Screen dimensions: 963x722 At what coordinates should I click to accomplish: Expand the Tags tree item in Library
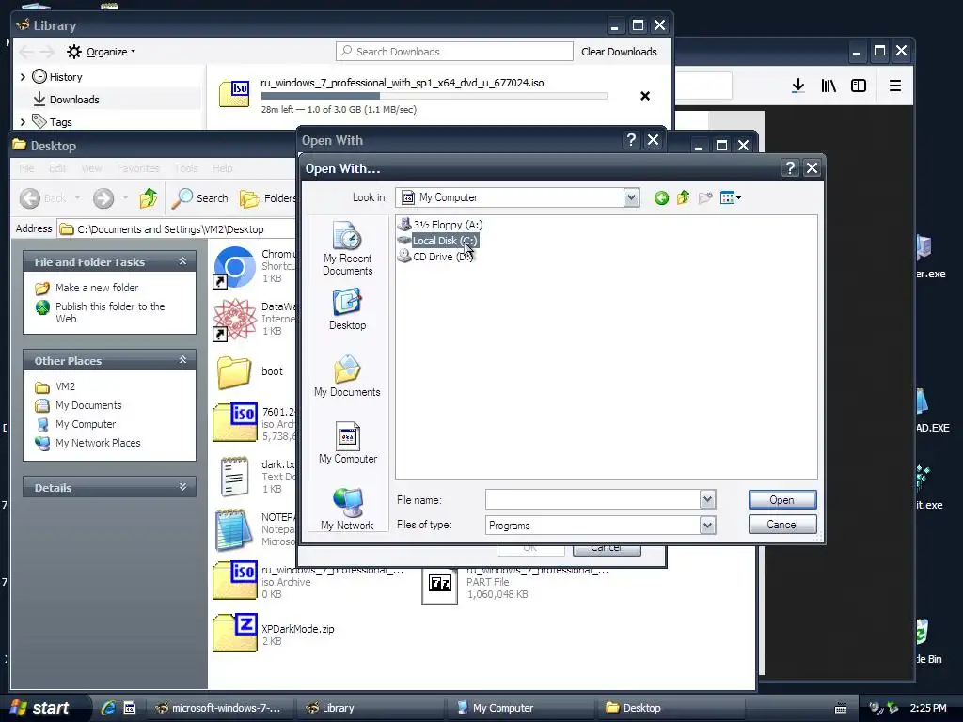point(23,122)
